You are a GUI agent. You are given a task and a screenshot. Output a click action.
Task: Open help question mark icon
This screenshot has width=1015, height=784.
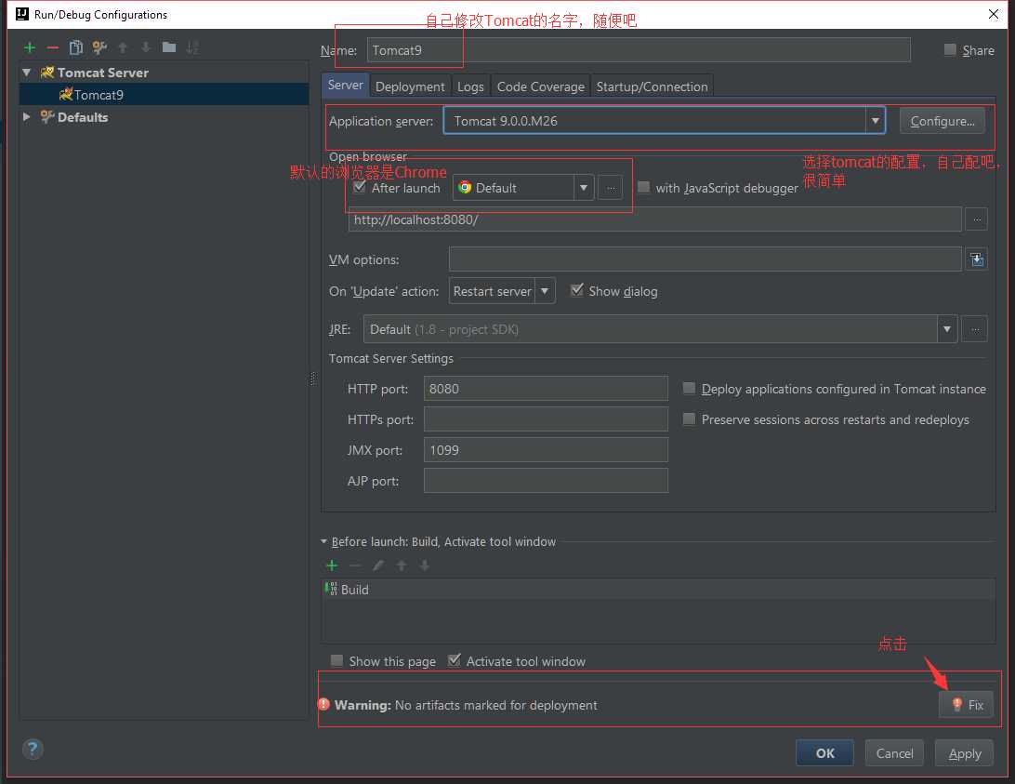pyautogui.click(x=33, y=750)
